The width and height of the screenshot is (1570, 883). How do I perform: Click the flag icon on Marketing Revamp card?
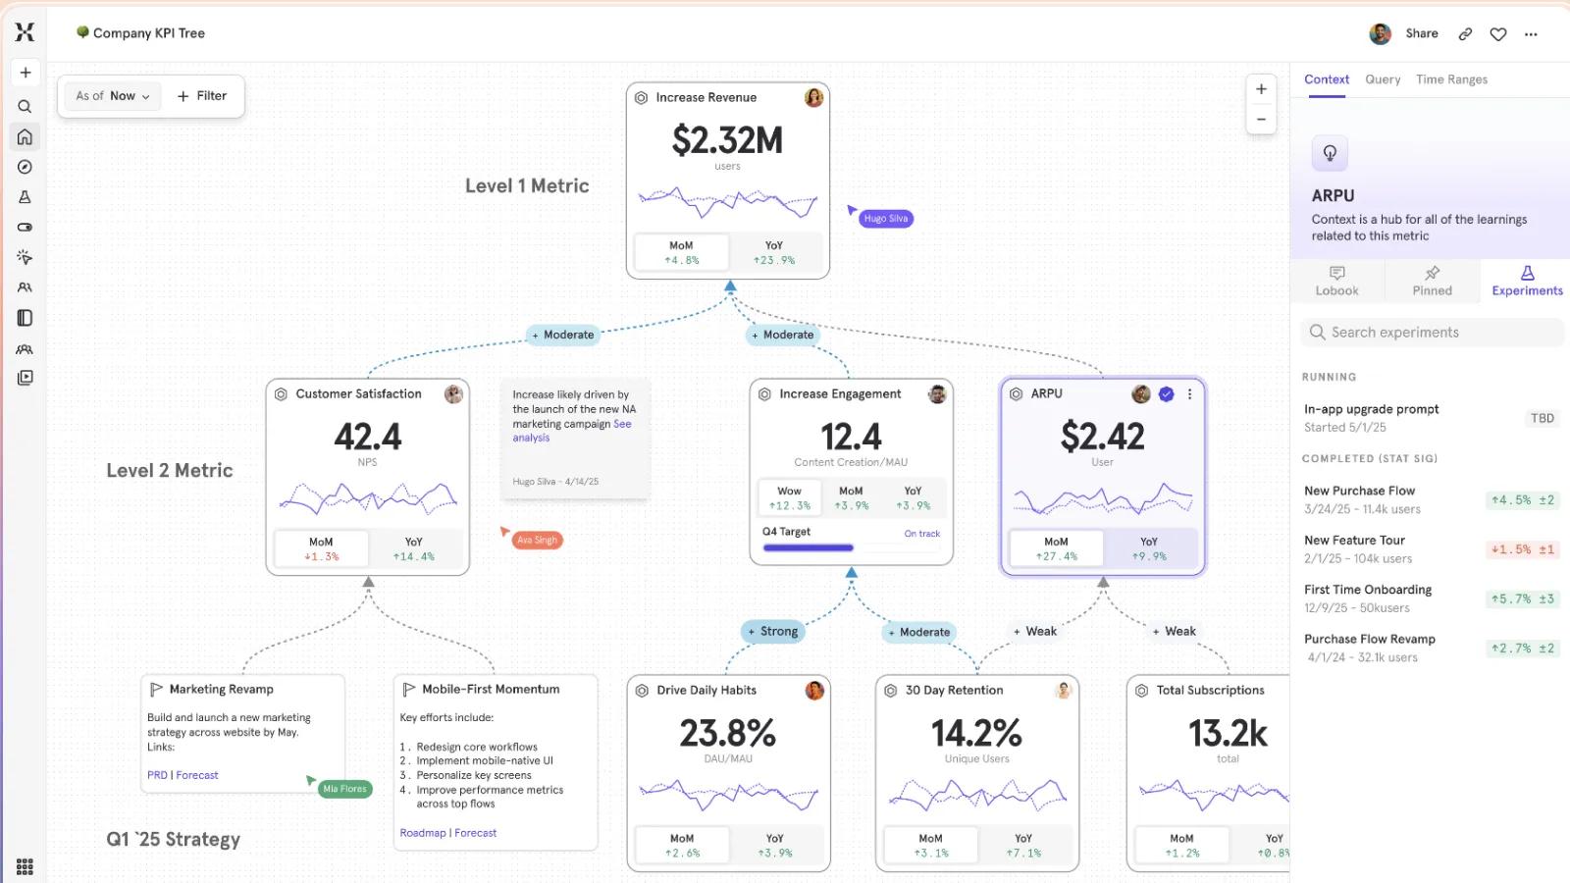156,690
